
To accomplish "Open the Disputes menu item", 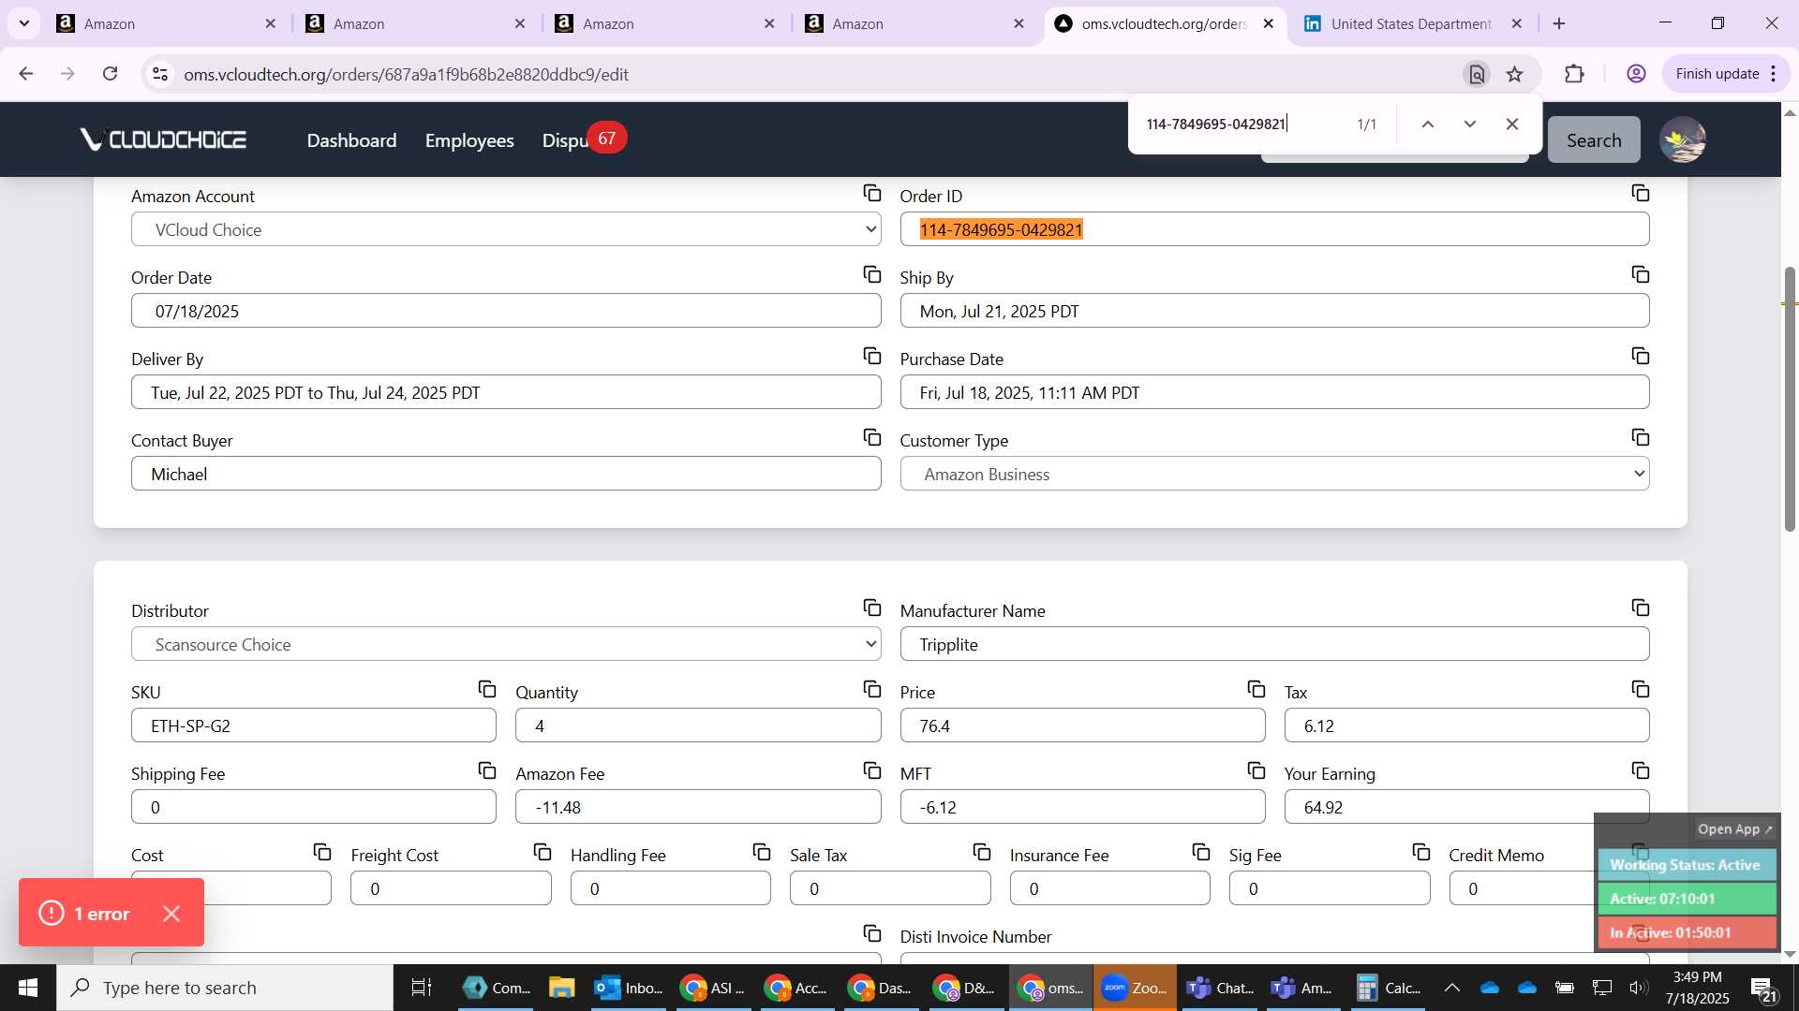I will coord(566,140).
